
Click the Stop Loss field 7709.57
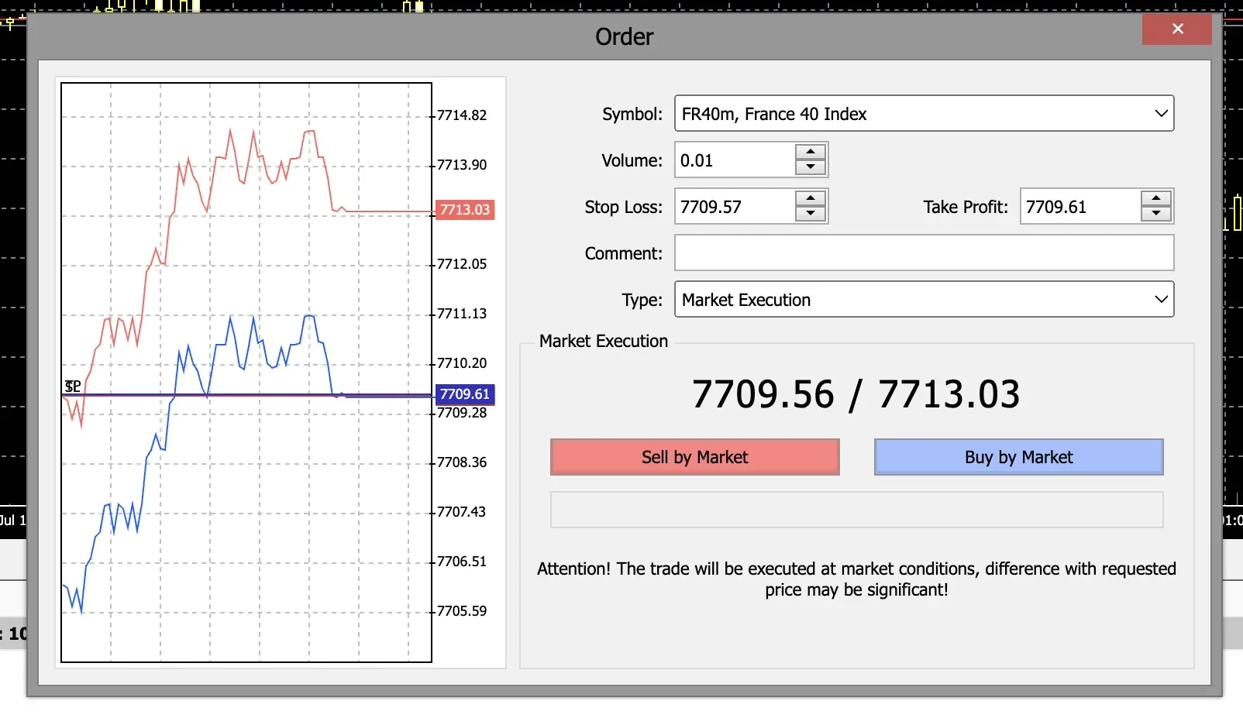pos(735,207)
